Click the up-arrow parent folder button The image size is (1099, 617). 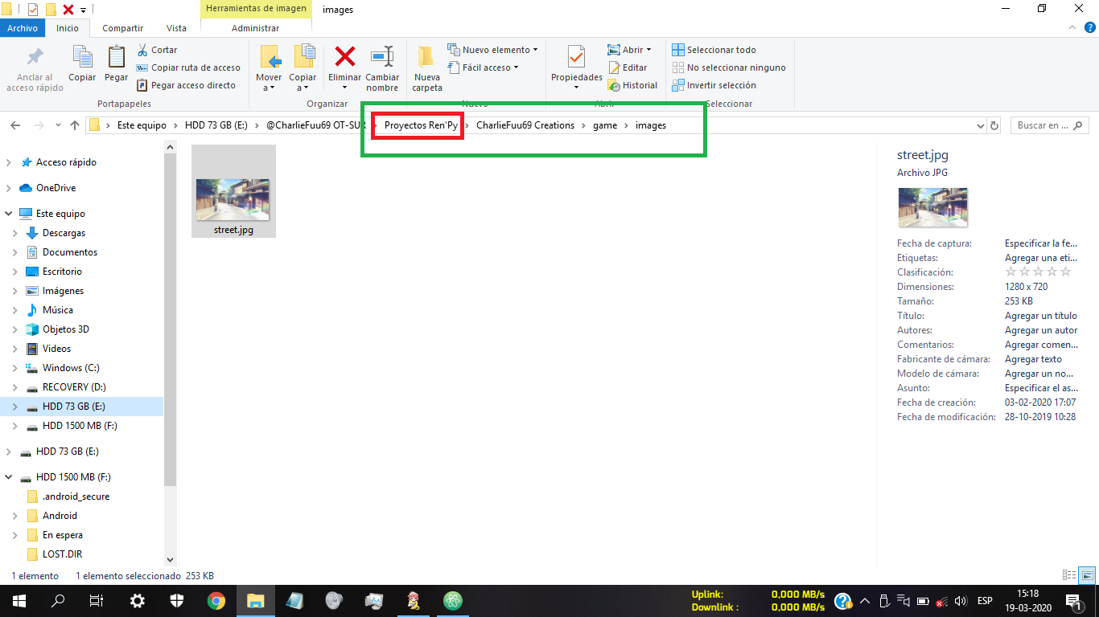(75, 125)
